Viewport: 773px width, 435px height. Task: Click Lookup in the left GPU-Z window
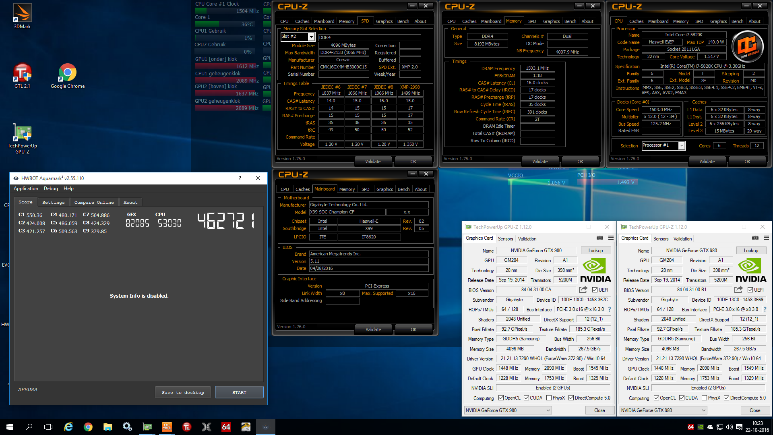pos(595,250)
